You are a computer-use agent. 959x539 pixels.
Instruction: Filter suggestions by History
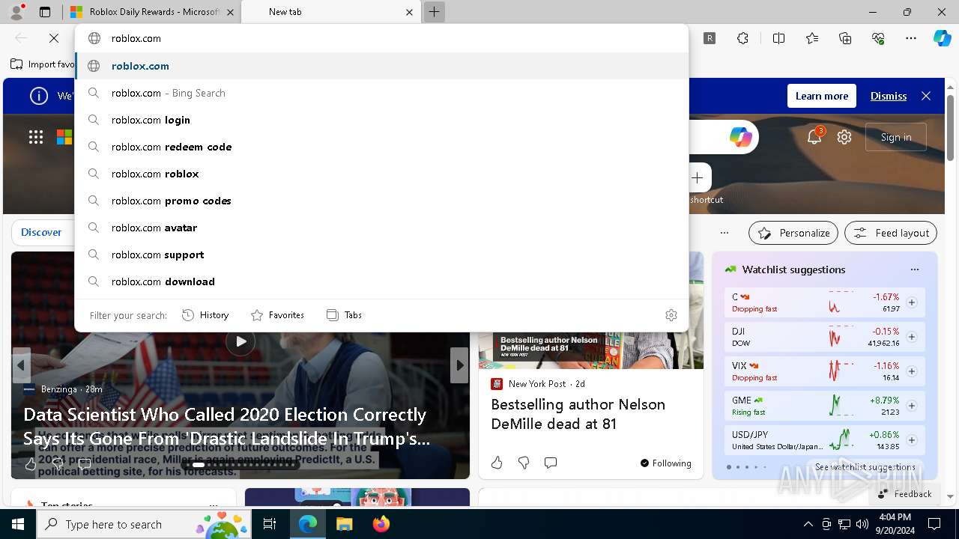click(x=205, y=315)
